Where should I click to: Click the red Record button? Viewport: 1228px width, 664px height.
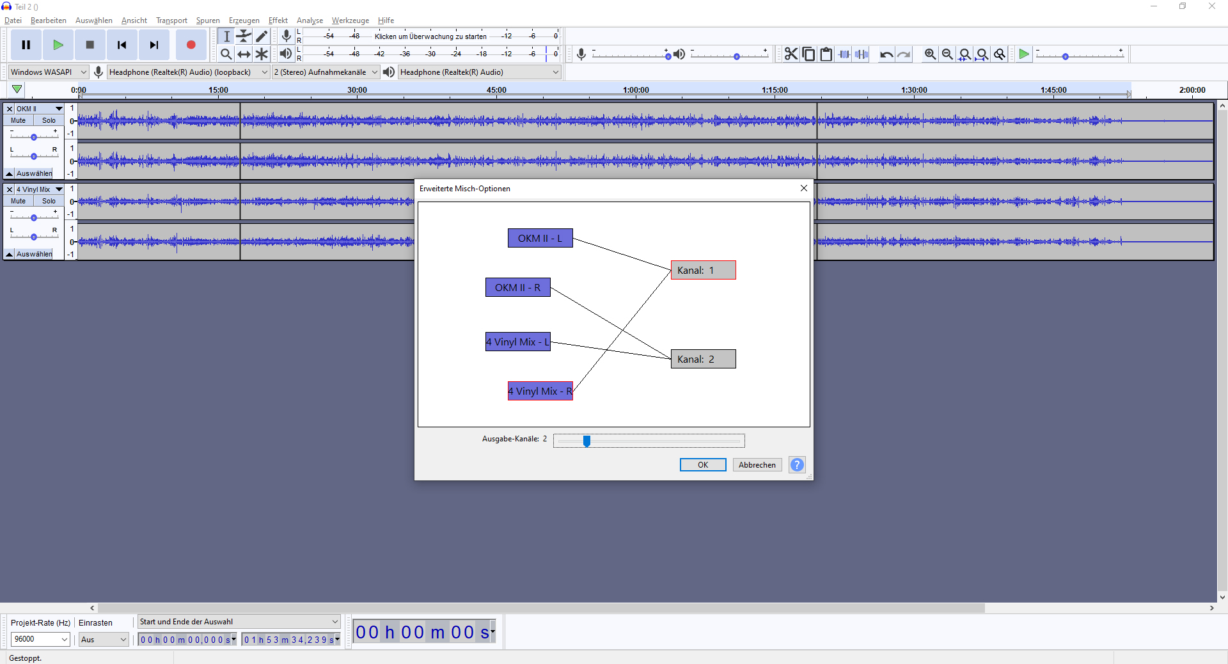tap(191, 45)
